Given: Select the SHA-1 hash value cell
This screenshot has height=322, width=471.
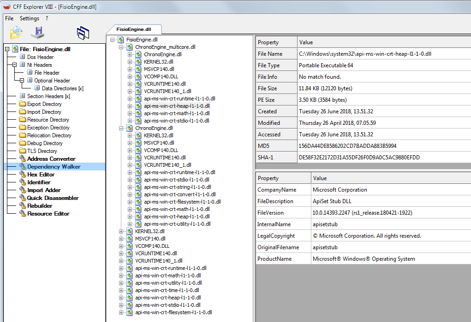Looking at the screenshot, I should 384,157.
